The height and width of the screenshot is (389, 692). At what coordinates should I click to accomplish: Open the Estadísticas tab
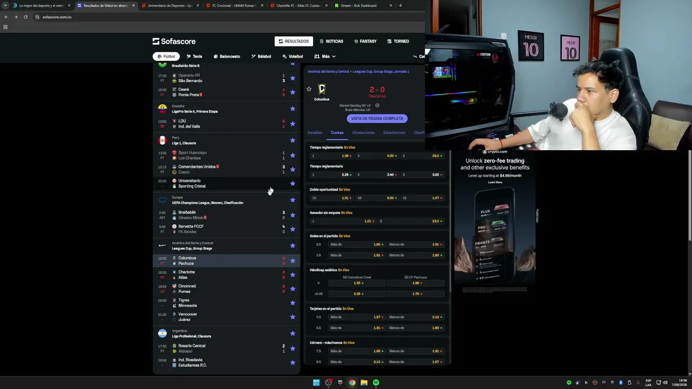(394, 132)
